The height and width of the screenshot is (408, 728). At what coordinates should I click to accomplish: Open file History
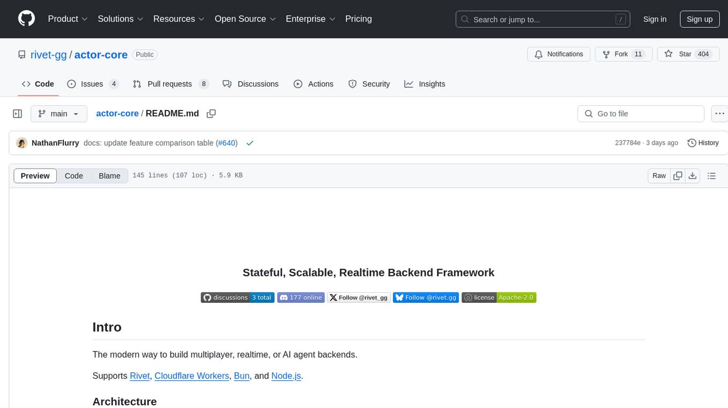pos(703,143)
